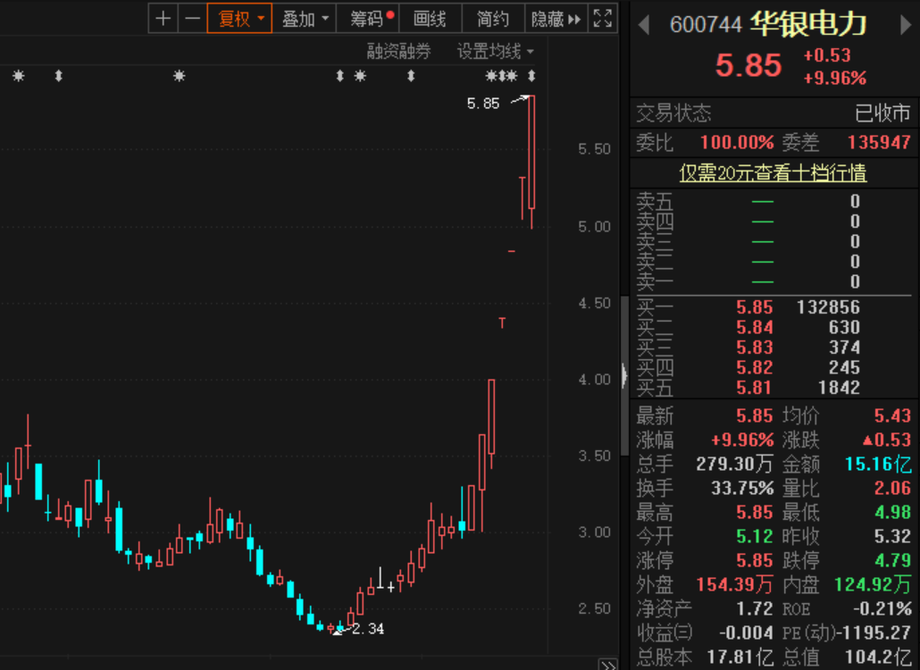Enter fullscreen chart view
Image resolution: width=920 pixels, height=670 pixels.
click(x=603, y=18)
